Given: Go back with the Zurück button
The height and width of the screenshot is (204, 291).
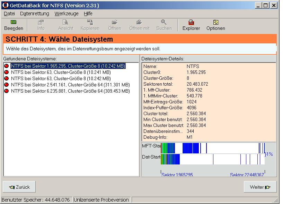Looking at the screenshot, I should 19,187.
